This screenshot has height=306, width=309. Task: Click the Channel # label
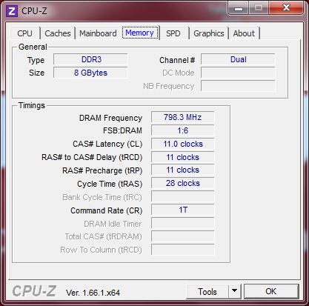[x=177, y=60]
